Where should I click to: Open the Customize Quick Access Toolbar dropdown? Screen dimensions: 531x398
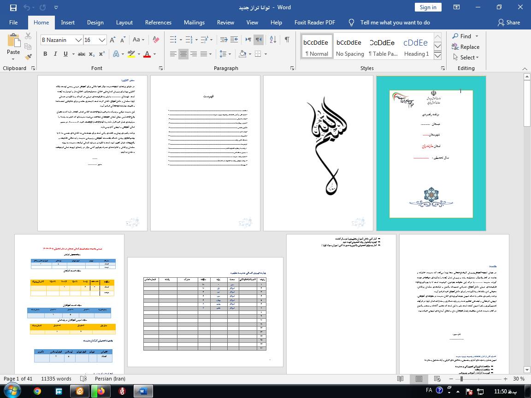56,7
